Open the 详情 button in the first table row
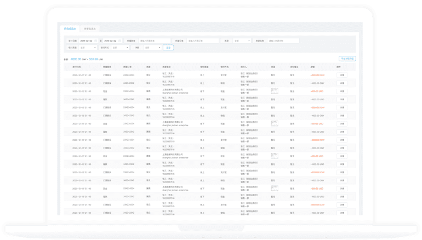 click(x=342, y=75)
